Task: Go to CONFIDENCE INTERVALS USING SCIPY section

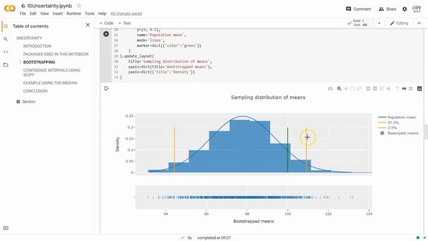Action: tap(51, 72)
